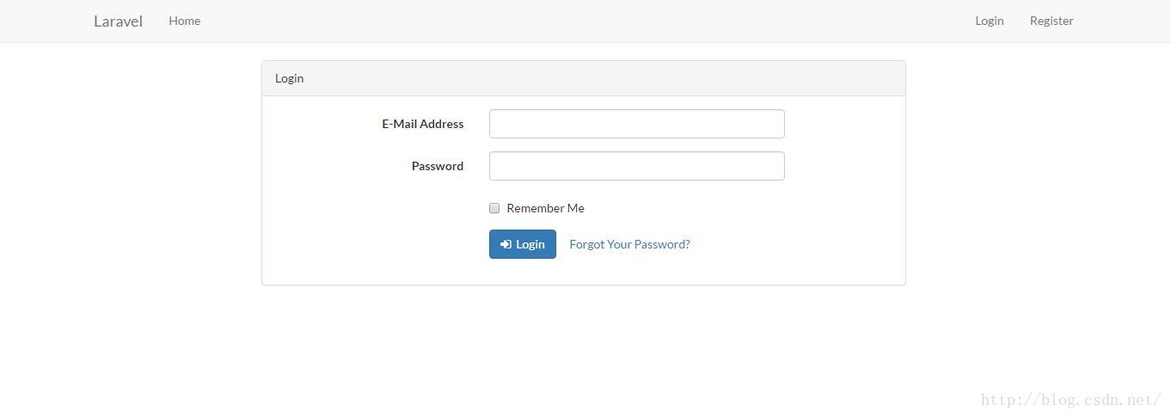Click the Password field label
The image size is (1171, 417).
point(438,166)
